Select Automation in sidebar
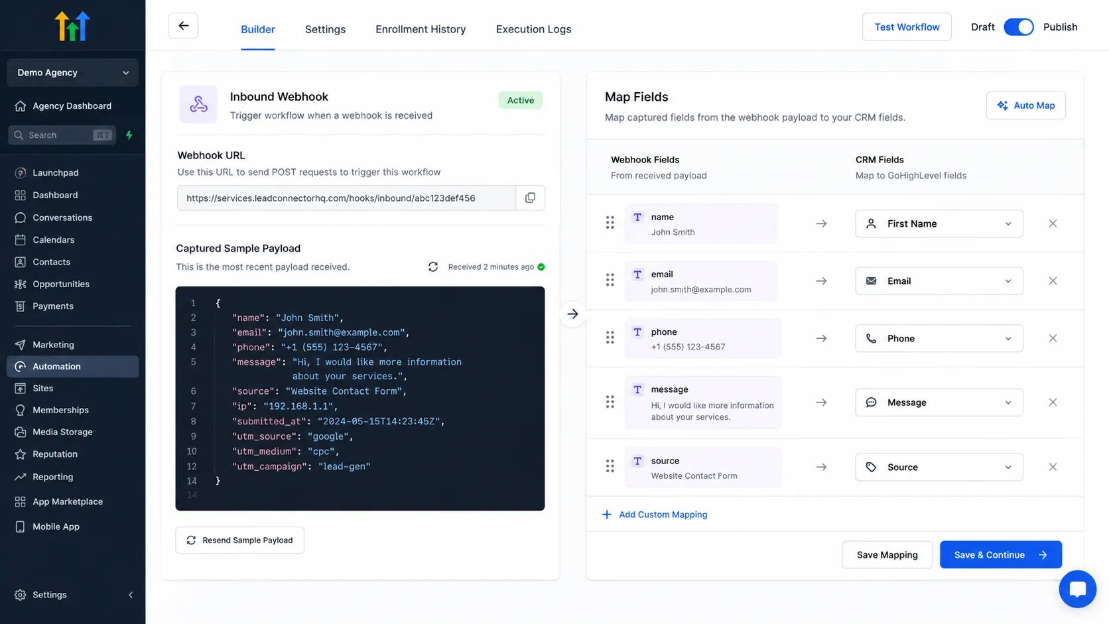 pyautogui.click(x=72, y=366)
